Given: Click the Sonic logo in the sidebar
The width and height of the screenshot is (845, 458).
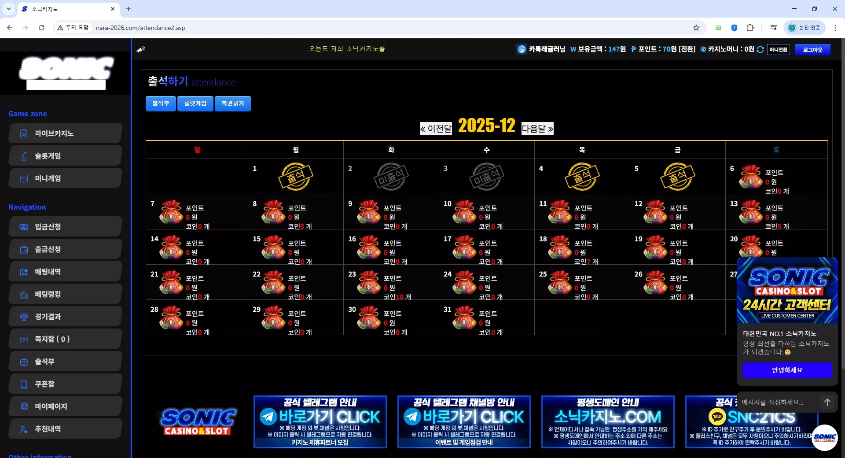Looking at the screenshot, I should (x=66, y=73).
